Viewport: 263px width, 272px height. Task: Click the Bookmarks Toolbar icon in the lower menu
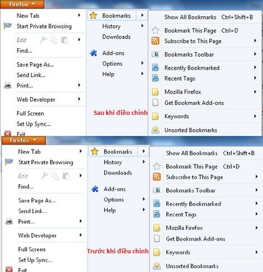[157, 190]
